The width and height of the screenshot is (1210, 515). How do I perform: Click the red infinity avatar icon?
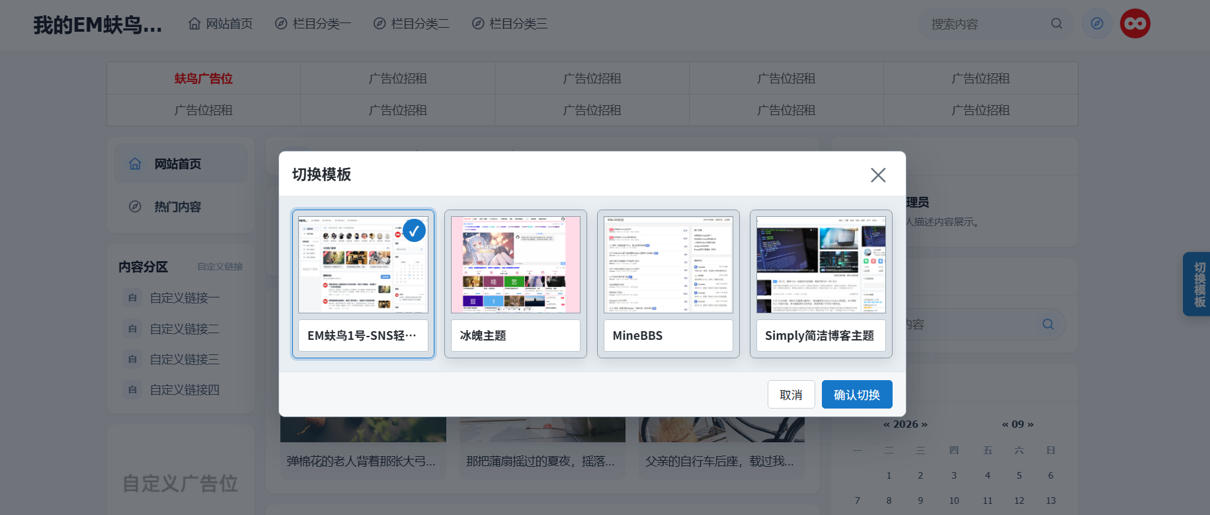click(1135, 24)
